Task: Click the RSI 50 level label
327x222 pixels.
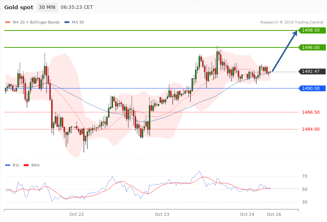Action: pos(305,189)
